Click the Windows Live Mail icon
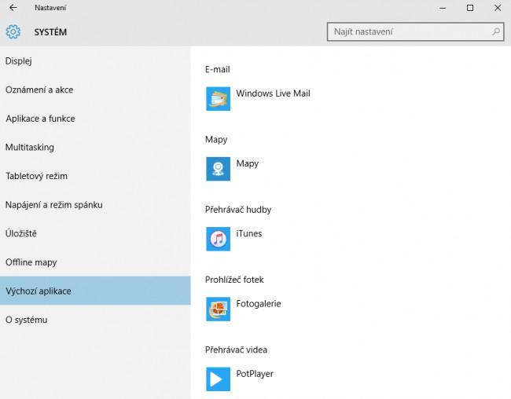This screenshot has width=511, height=399. click(218, 99)
